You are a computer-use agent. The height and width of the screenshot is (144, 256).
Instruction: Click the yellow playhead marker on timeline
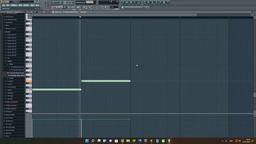(80, 17)
